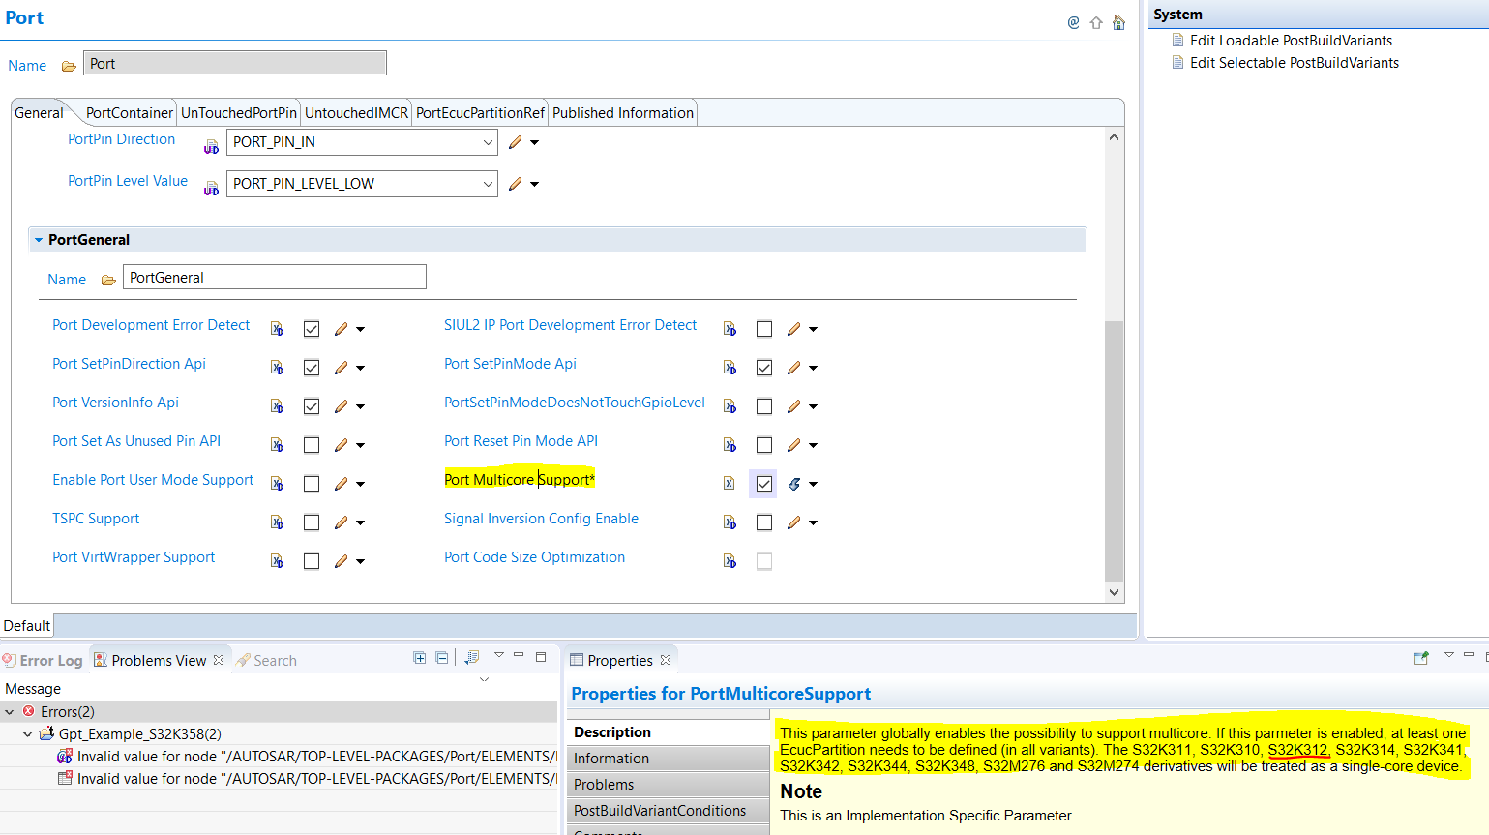Click the collapse-all icon in Problems View toolbar

[x=442, y=657]
